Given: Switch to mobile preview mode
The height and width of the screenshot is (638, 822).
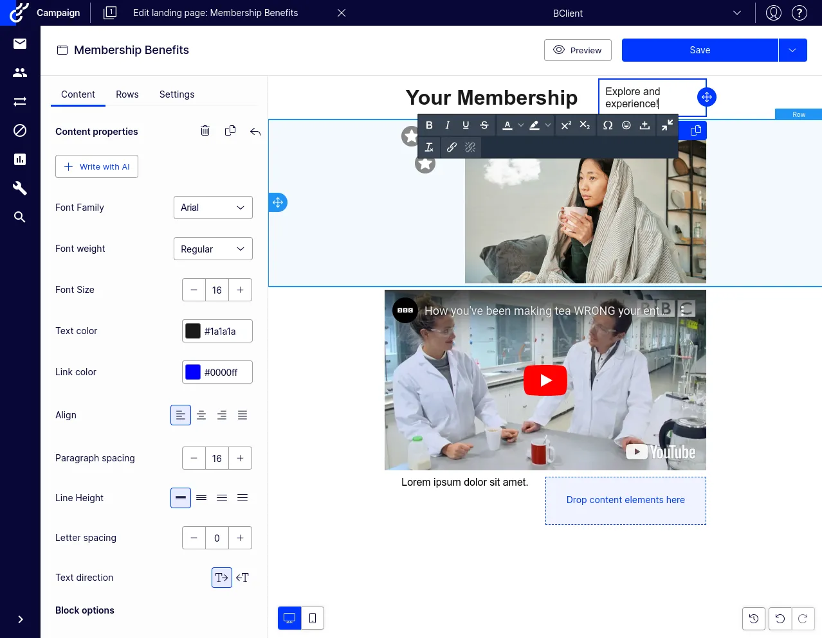Looking at the screenshot, I should click(x=313, y=618).
